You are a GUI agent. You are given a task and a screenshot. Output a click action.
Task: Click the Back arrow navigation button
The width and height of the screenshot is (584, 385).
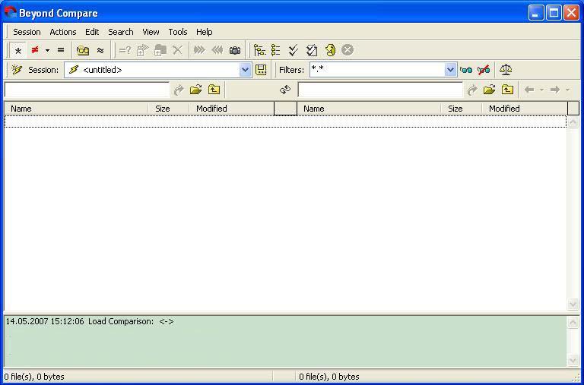[529, 90]
